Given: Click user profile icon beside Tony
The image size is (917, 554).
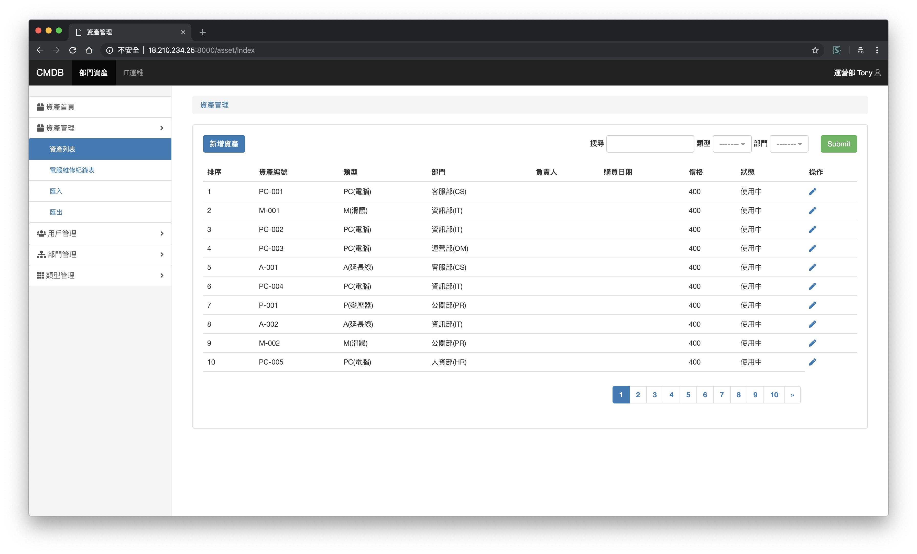Looking at the screenshot, I should point(877,73).
